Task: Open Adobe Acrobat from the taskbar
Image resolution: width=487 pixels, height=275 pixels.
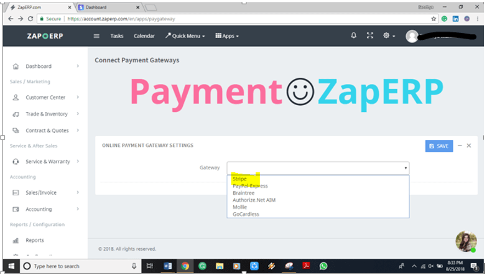Action: (x=306, y=266)
